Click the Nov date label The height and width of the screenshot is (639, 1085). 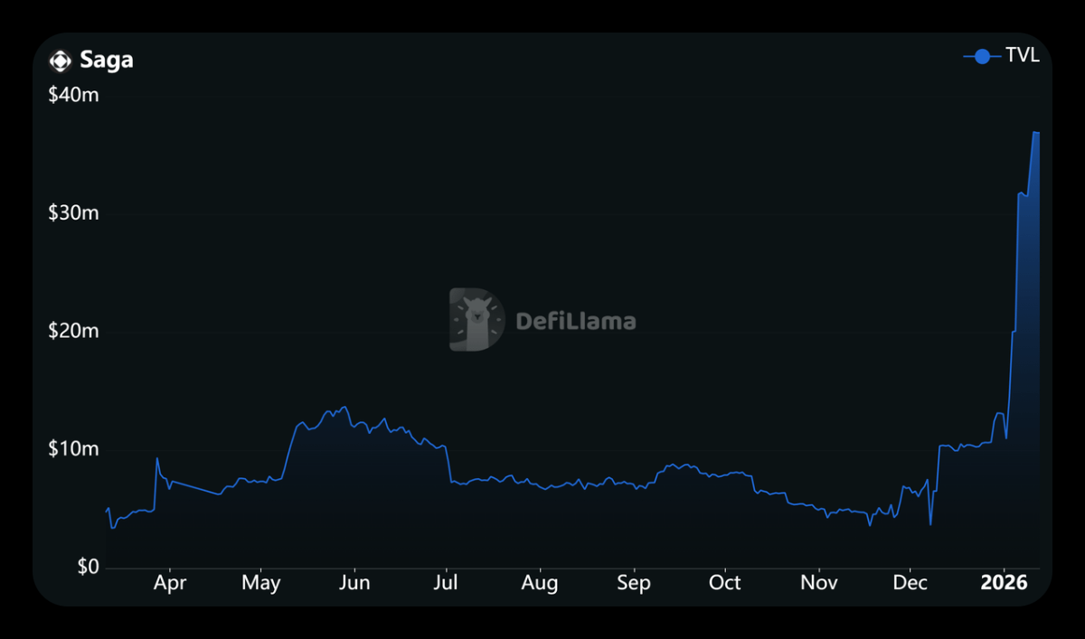coord(819,583)
